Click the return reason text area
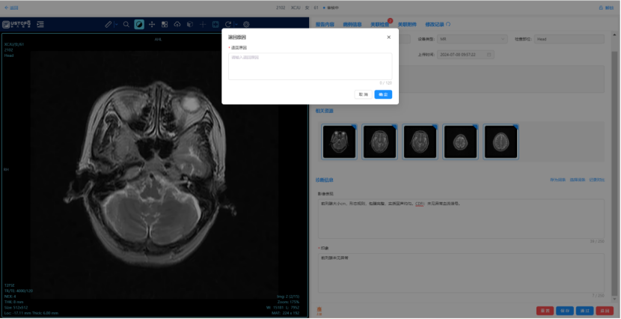Image resolution: width=621 pixels, height=319 pixels. click(310, 66)
